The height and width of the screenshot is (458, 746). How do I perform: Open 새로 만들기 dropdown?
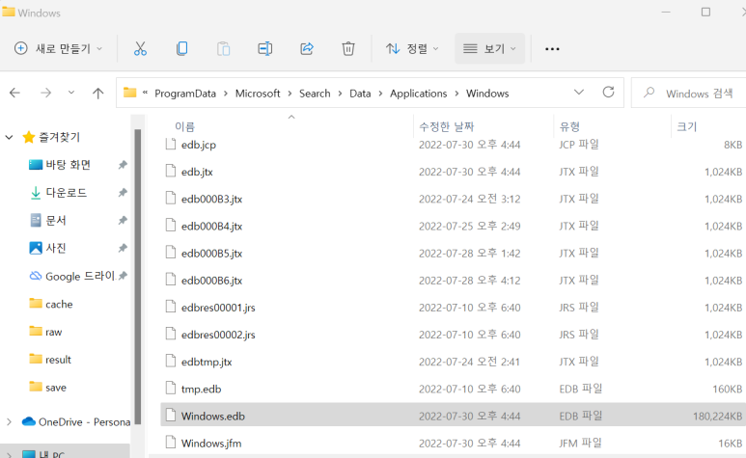tap(58, 48)
